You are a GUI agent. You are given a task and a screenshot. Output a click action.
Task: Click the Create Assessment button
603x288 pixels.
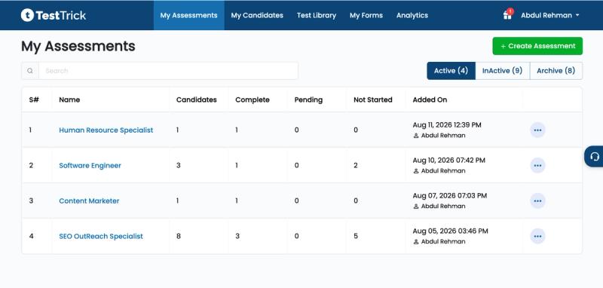coord(537,46)
